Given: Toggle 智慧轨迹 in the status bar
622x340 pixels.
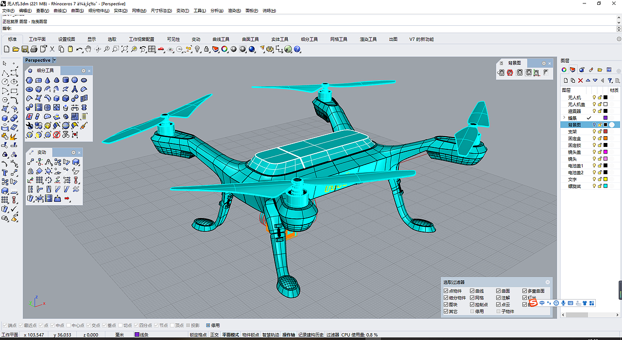Looking at the screenshot, I should click(271, 335).
